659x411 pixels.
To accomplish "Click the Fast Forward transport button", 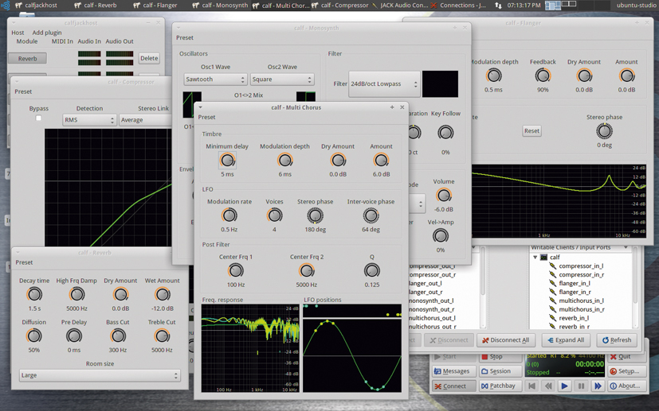I will click(x=598, y=386).
